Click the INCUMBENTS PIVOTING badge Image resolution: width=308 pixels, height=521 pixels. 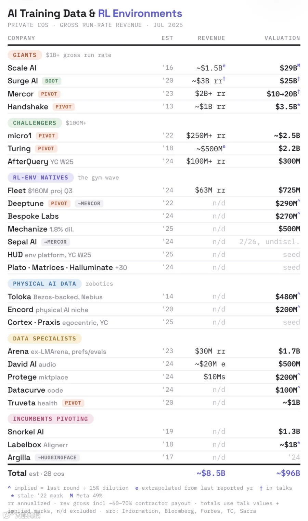point(50,419)
